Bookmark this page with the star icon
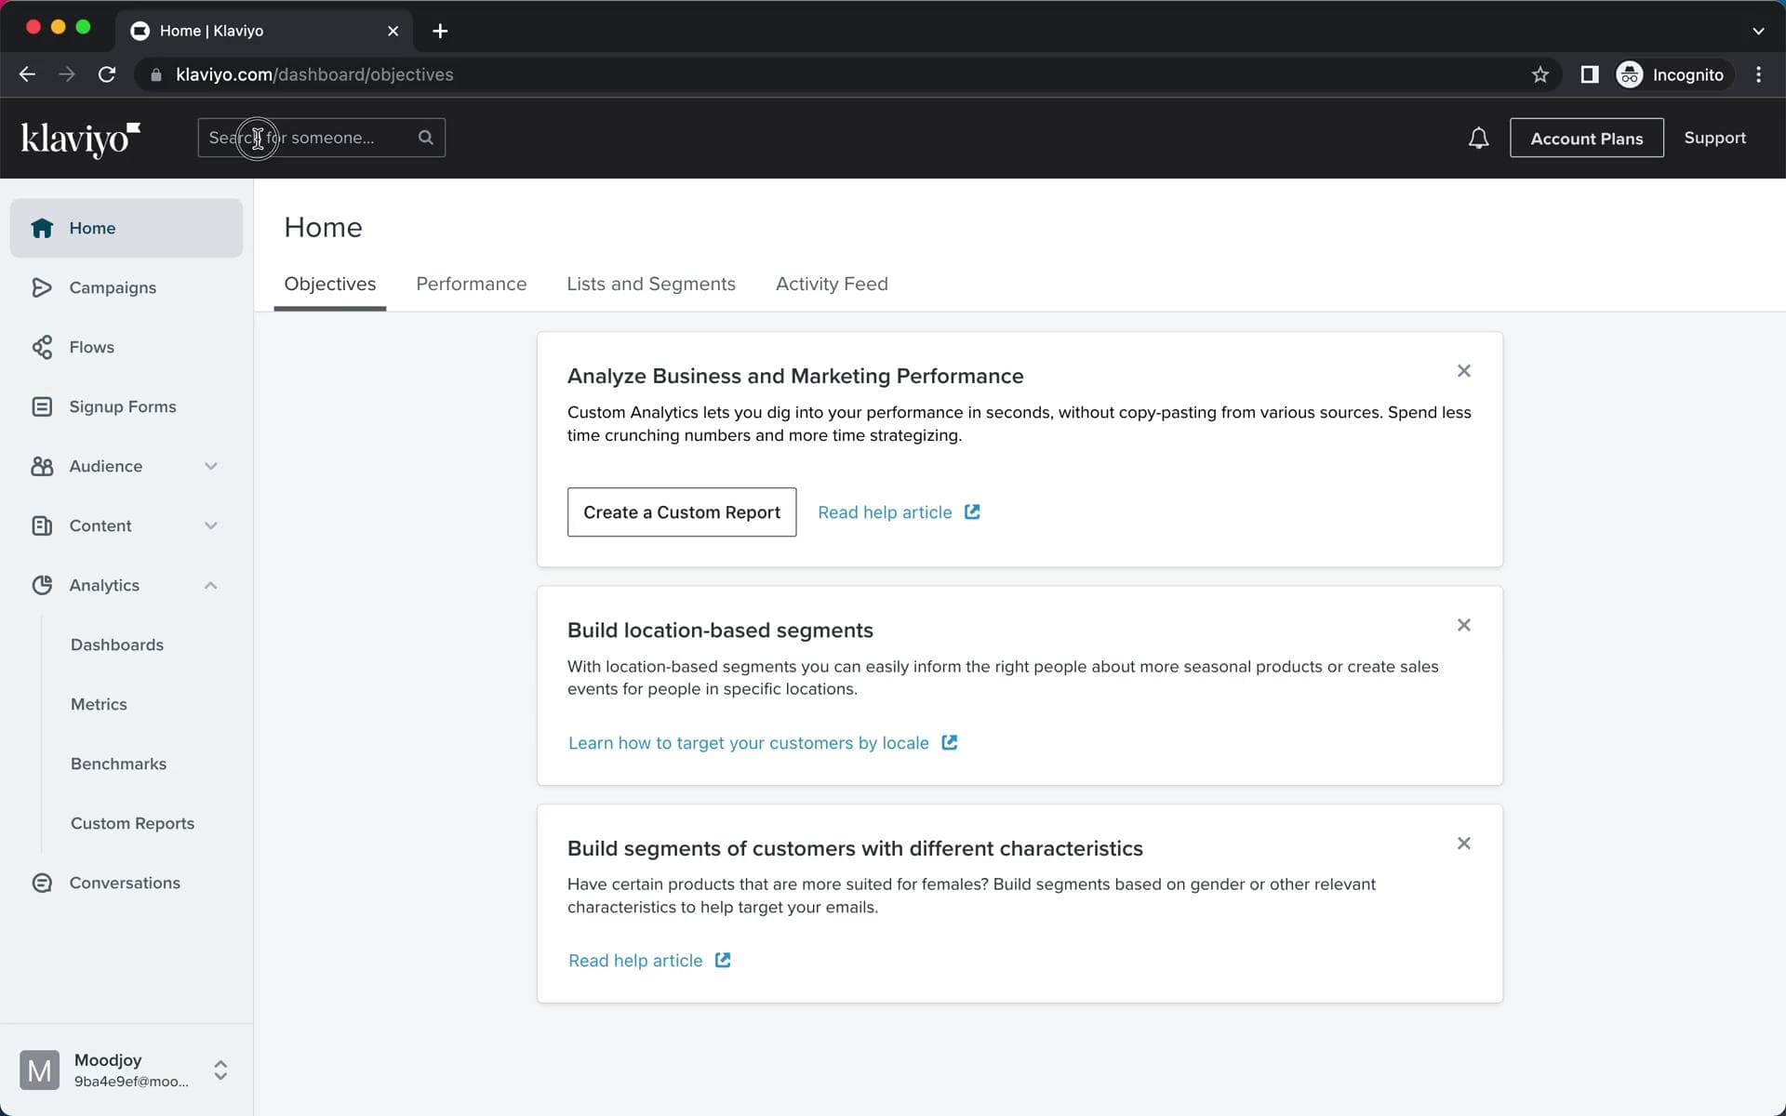The image size is (1786, 1116). click(x=1540, y=74)
